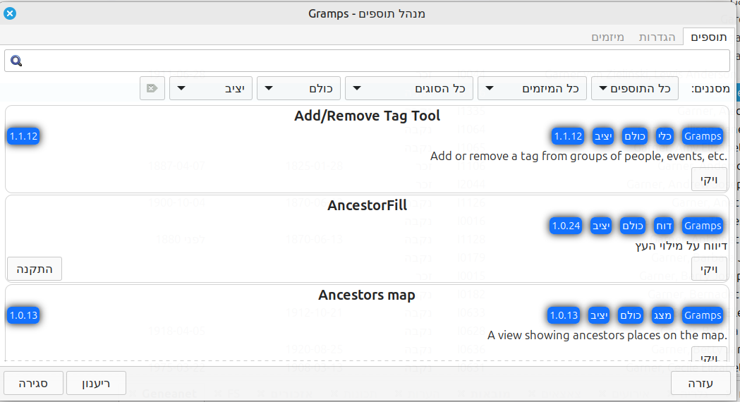Click the ריענון button
Image resolution: width=740 pixels, height=402 pixels.
[x=96, y=383]
